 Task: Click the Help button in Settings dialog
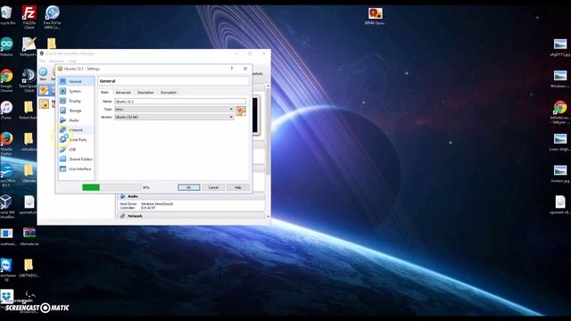pyautogui.click(x=238, y=187)
